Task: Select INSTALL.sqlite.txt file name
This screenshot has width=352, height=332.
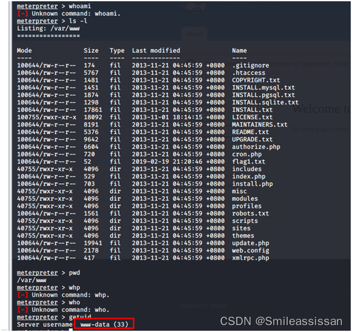Action: (265, 103)
